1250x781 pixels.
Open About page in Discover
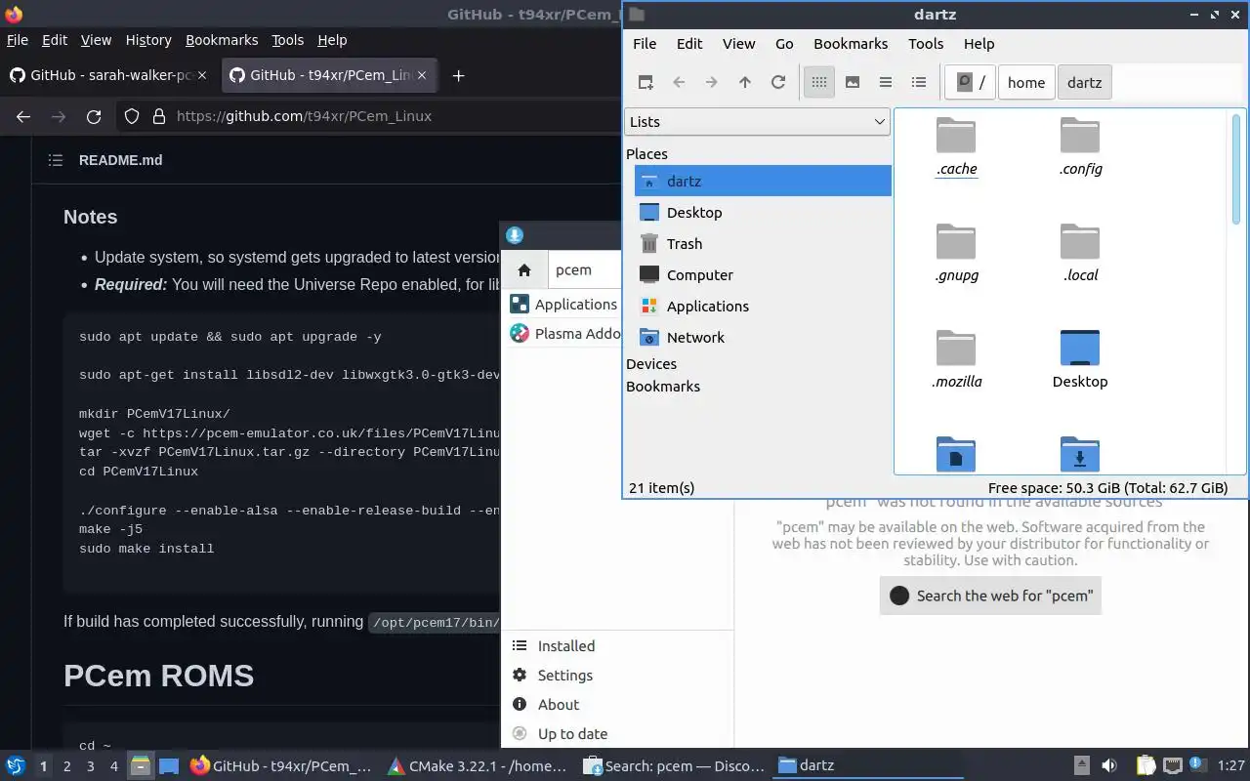click(617, 705)
